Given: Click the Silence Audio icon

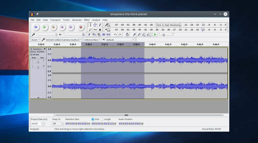Looking at the screenshot, I should pos(108,35).
